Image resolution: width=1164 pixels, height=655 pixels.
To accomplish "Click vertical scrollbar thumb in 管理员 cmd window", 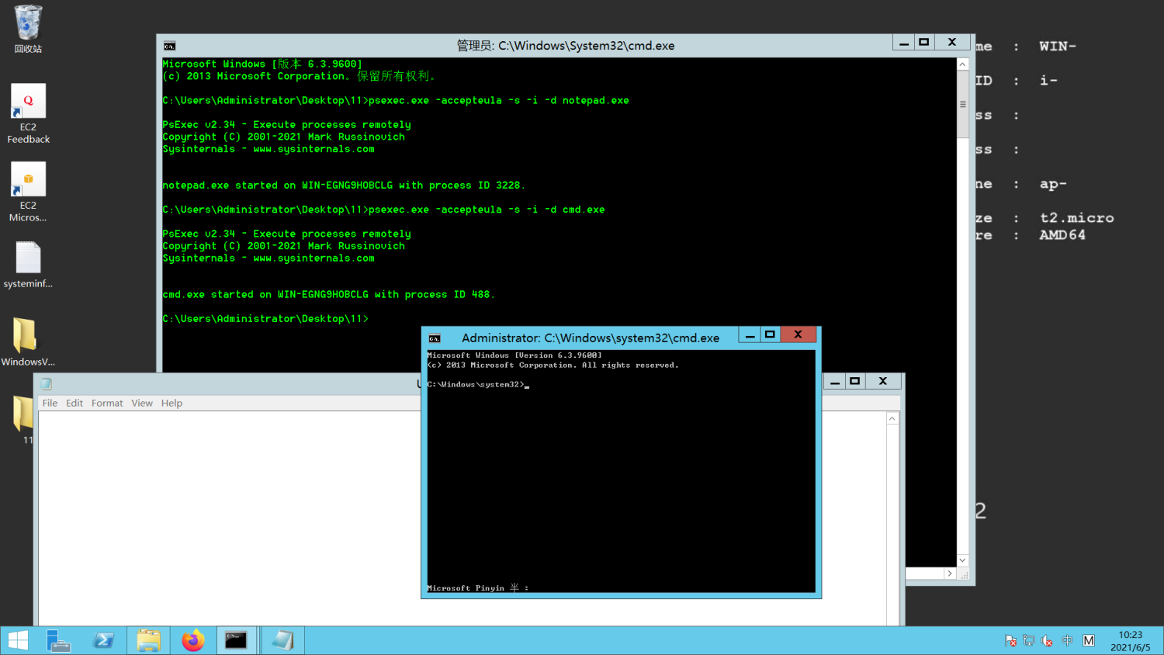I will (962, 104).
